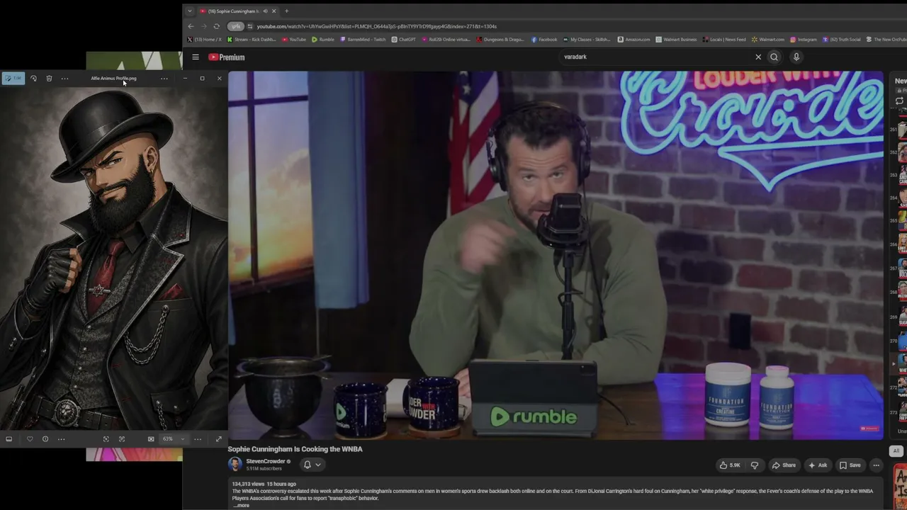Viewport: 907px width, 510px height.
Task: Share the video
Action: [x=784, y=465]
